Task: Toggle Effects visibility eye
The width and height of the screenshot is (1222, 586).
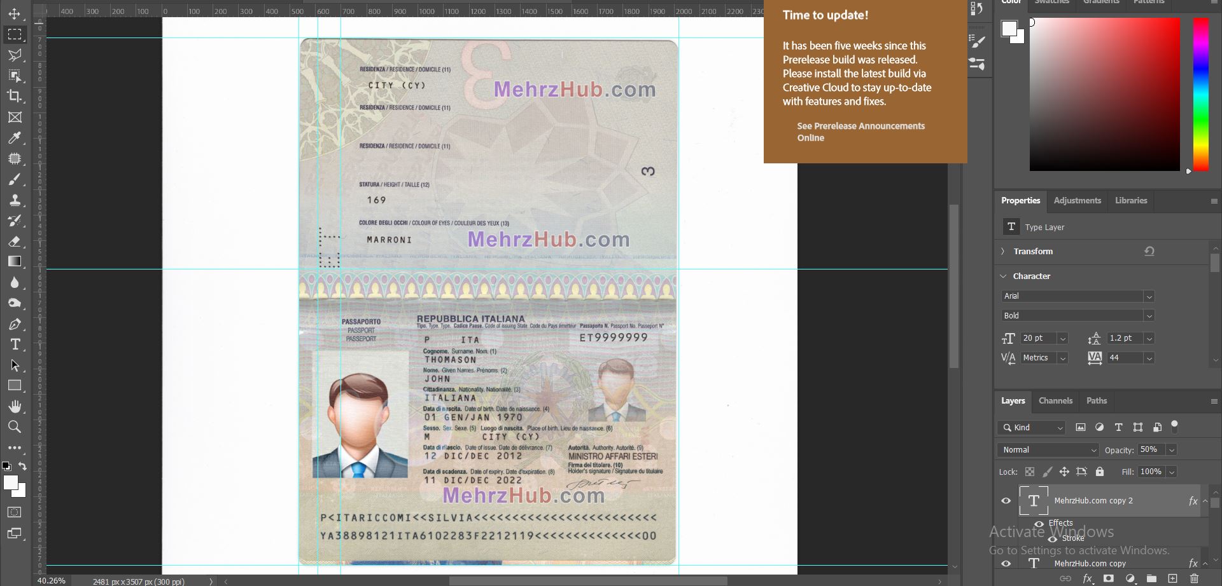Action: [1039, 524]
